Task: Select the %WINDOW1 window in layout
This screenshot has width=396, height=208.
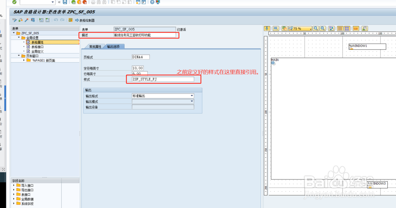Action: point(367,46)
